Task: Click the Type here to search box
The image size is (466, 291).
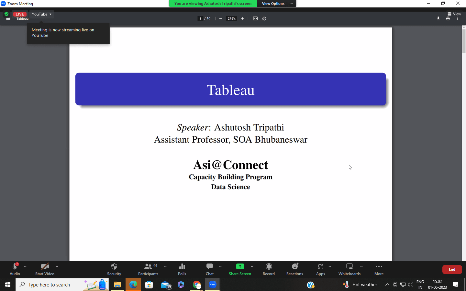Action: 62,285
